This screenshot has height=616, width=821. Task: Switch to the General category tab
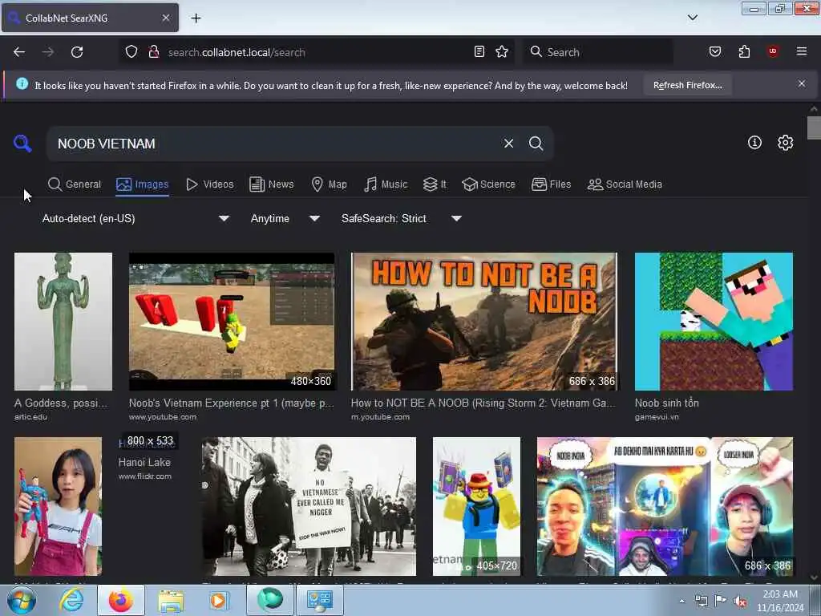(75, 184)
